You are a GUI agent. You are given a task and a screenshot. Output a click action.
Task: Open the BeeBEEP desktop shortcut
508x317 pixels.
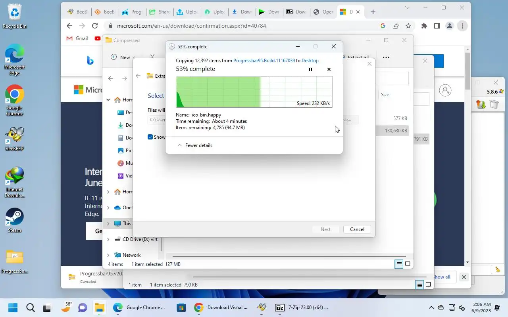coord(15,139)
